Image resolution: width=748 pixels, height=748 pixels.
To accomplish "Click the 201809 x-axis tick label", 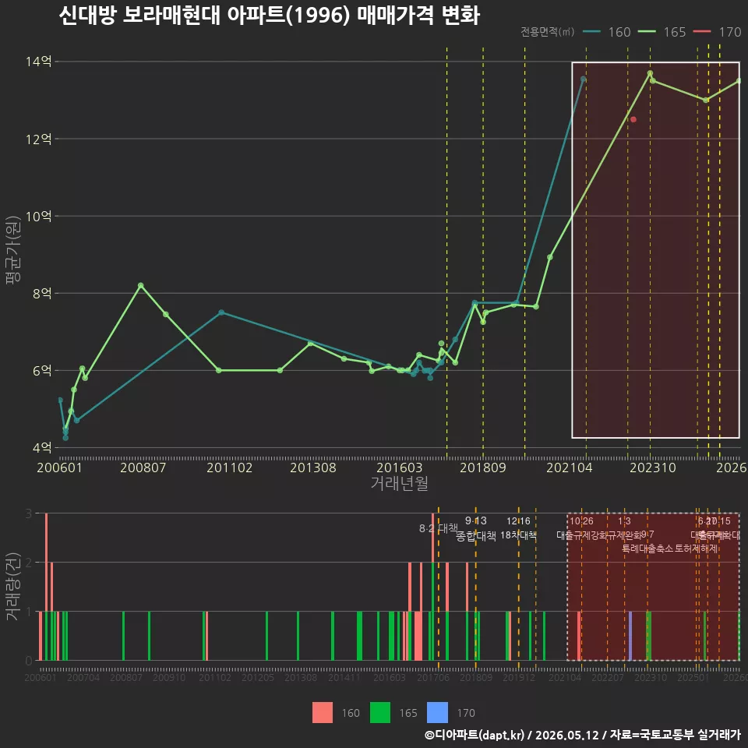I will click(483, 467).
